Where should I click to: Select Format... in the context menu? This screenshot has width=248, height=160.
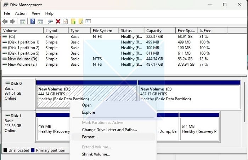click(x=90, y=137)
